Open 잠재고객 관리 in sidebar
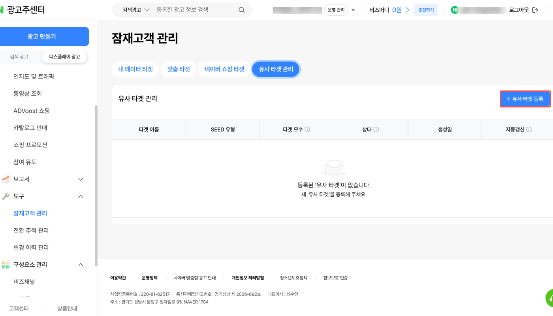553x316 pixels. 30,213
